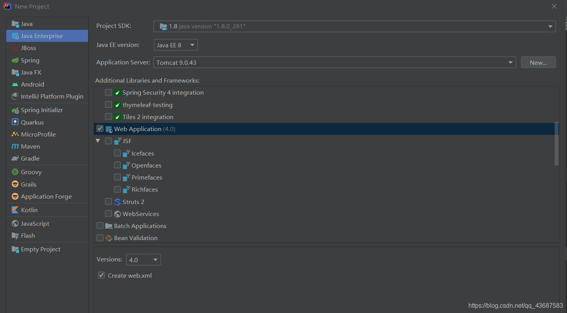Screen dimensions: 567x313
Task: Select Spring project type
Action: pyautogui.click(x=47, y=60)
